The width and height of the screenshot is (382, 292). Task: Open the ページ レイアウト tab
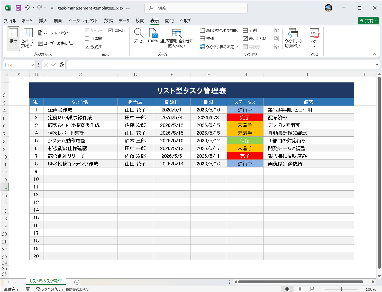click(x=83, y=21)
